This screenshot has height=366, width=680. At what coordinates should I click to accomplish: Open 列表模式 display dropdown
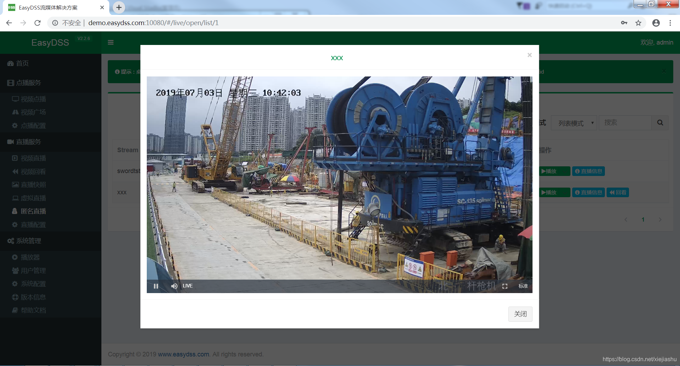click(x=574, y=123)
